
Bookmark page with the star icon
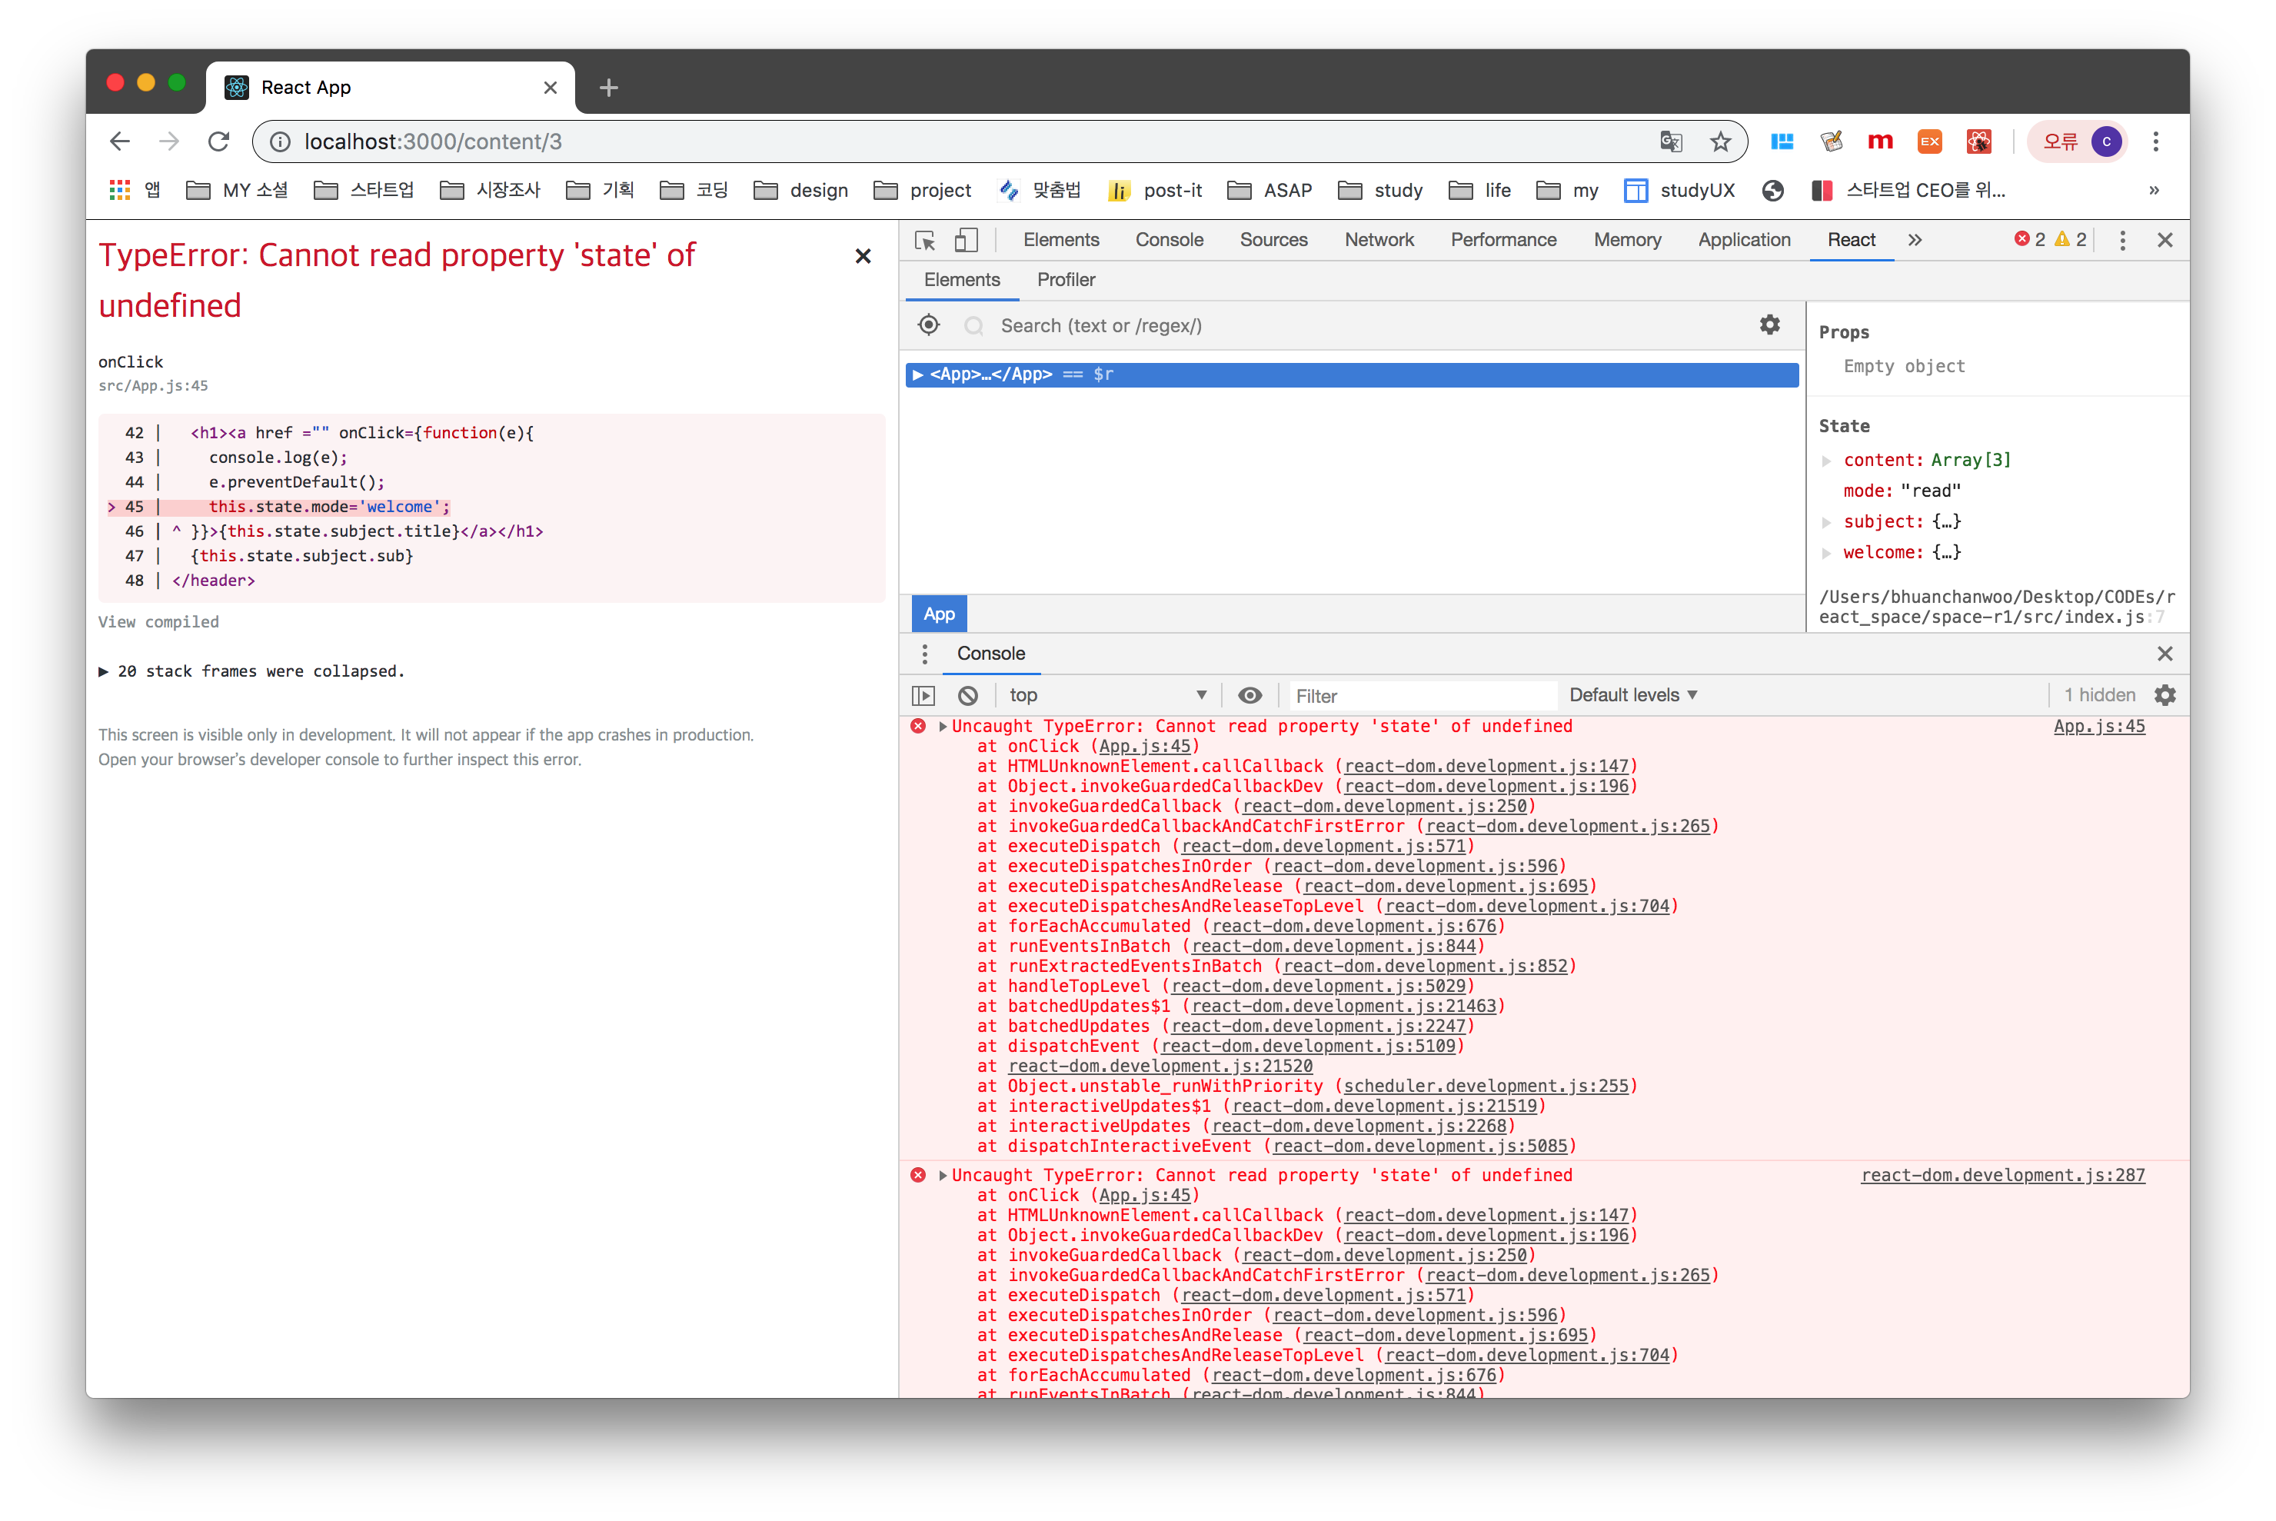(1719, 141)
